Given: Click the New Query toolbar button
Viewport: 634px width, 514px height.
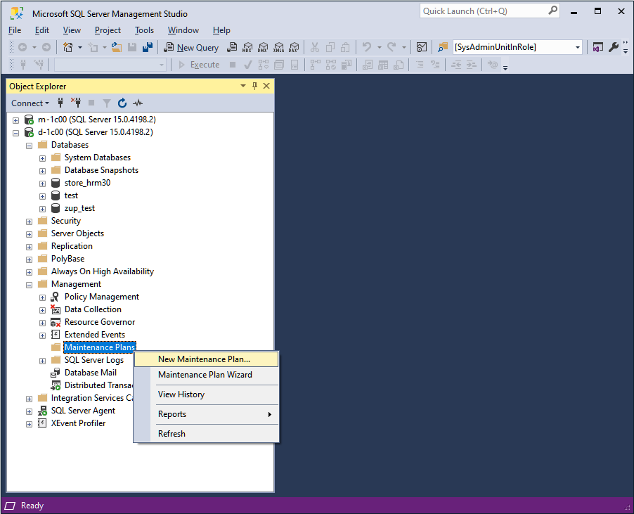Looking at the screenshot, I should (x=191, y=47).
